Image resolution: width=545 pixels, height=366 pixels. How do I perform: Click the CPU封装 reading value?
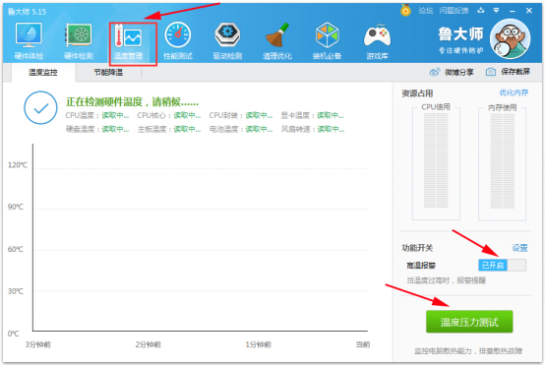[259, 115]
